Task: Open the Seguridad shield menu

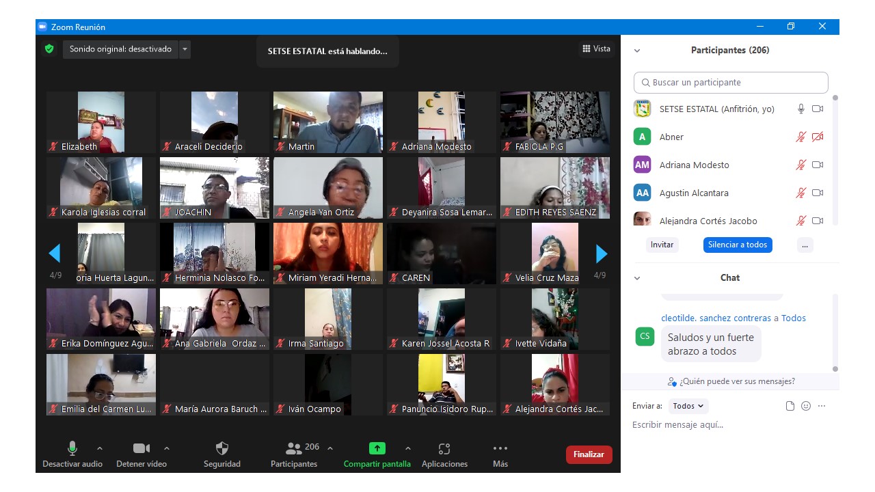Action: (222, 454)
